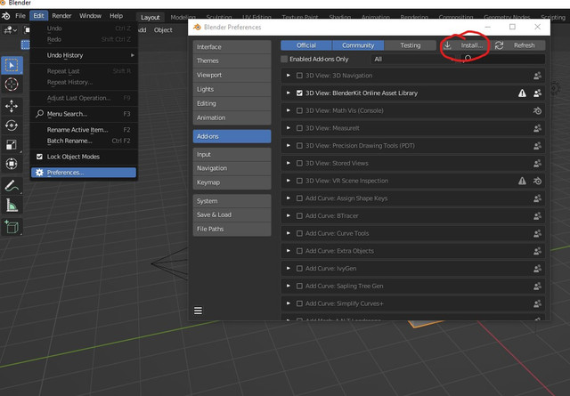Choose the Move tool

coord(12,106)
